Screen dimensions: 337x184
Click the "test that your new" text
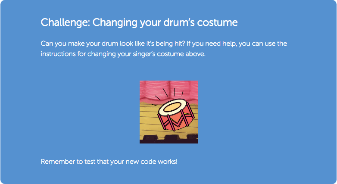tap(111, 162)
